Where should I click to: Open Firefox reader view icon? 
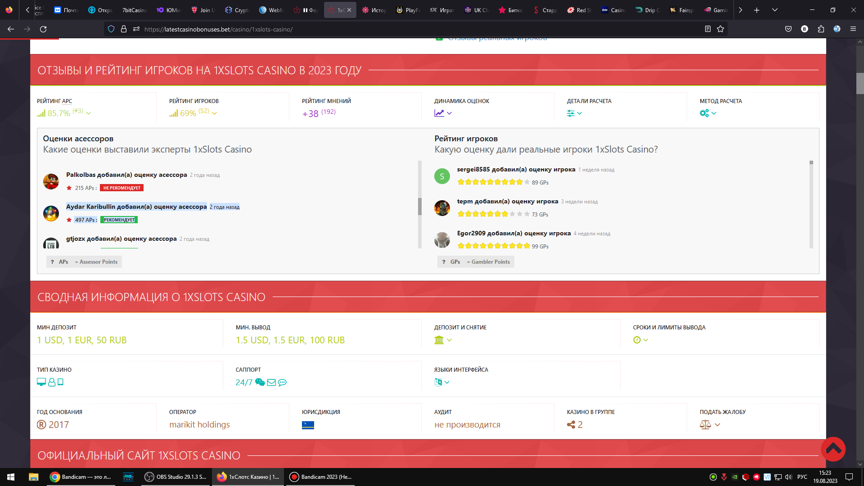(x=707, y=29)
